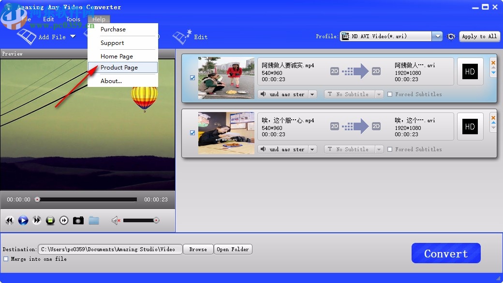Click the destination path input field
This screenshot has height=283, width=503.
click(111, 249)
